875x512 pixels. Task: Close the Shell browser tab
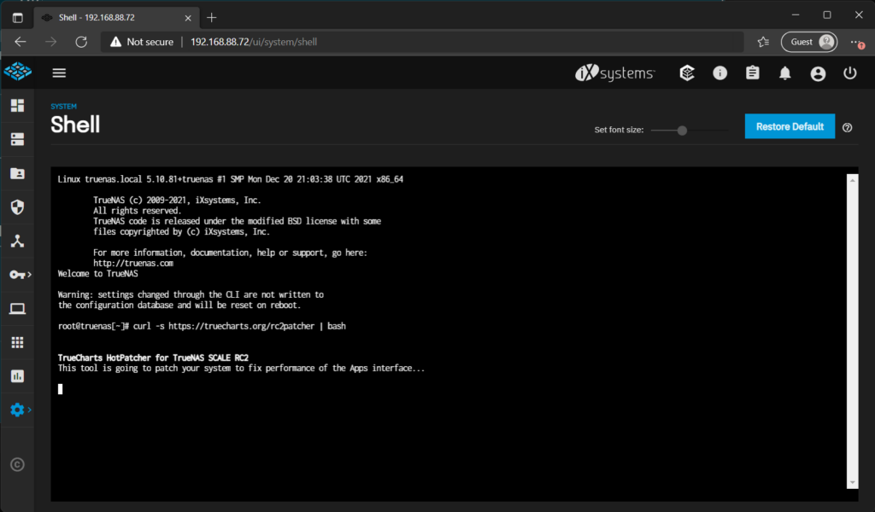coord(188,18)
